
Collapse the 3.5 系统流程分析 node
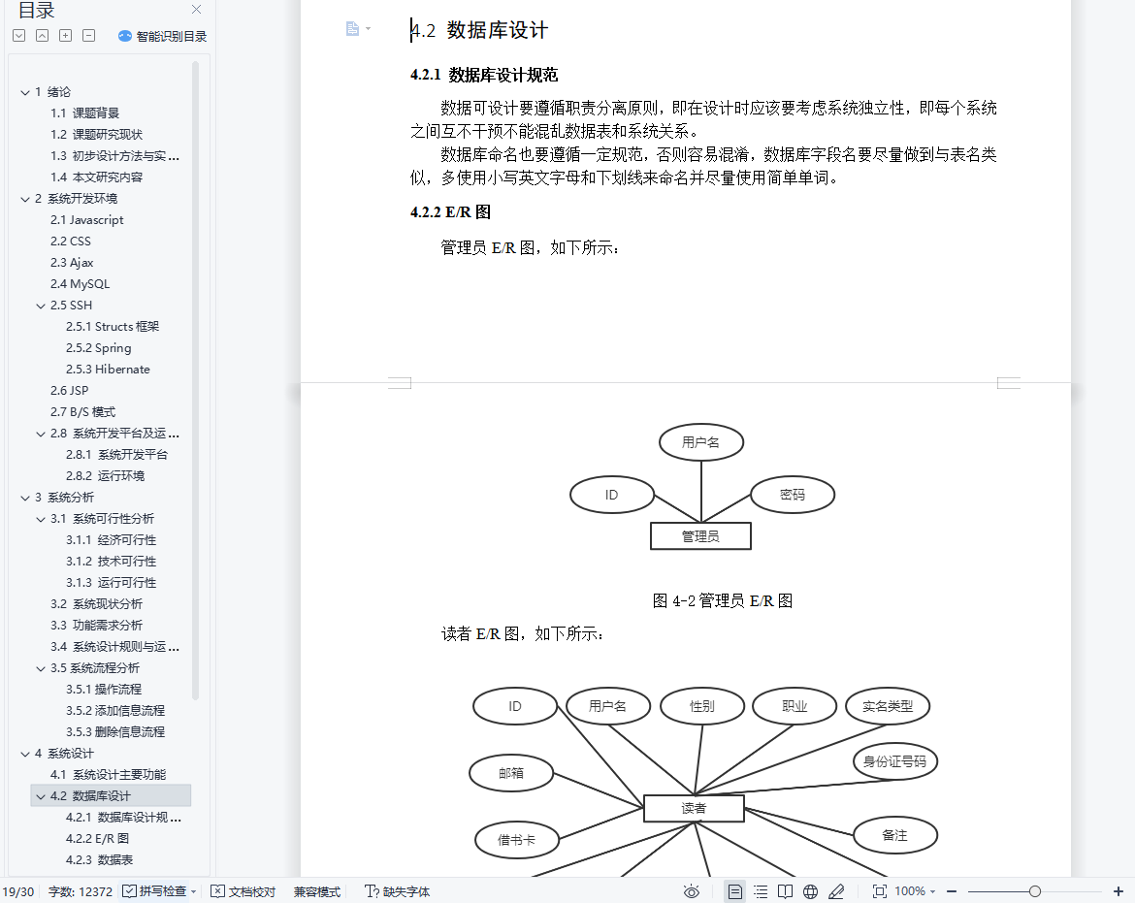41,668
